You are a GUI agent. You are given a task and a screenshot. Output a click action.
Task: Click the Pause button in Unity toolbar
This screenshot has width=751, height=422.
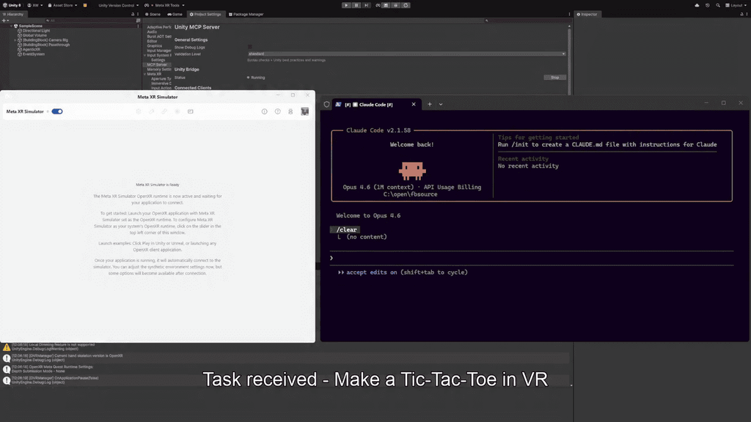(356, 5)
